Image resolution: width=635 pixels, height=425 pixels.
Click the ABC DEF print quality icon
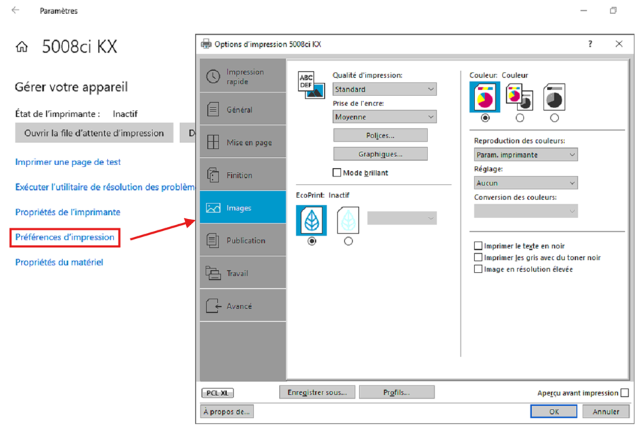(311, 85)
